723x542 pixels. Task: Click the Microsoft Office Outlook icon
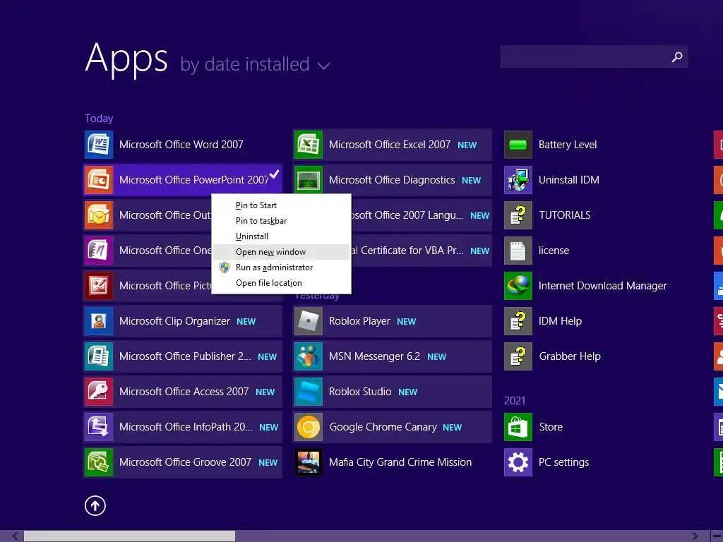[99, 215]
